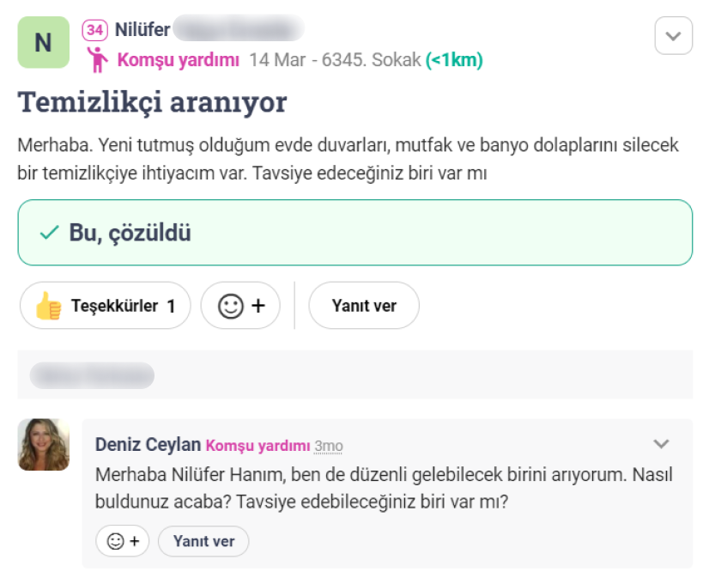Click the thumbs-up Teşekkürler icon
This screenshot has width=709, height=578.
point(49,306)
